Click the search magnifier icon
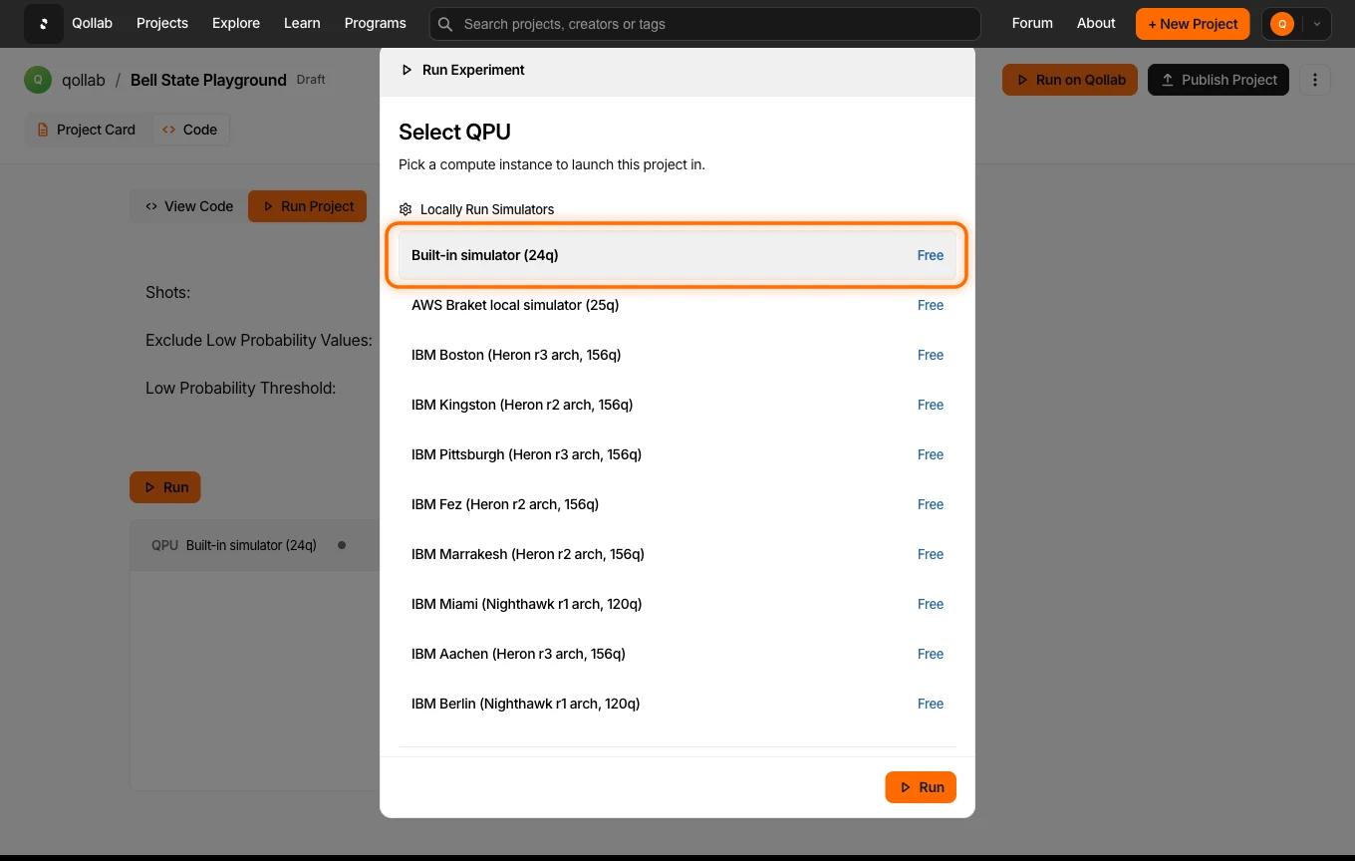Viewport: 1355px width, 861px height. 445,24
